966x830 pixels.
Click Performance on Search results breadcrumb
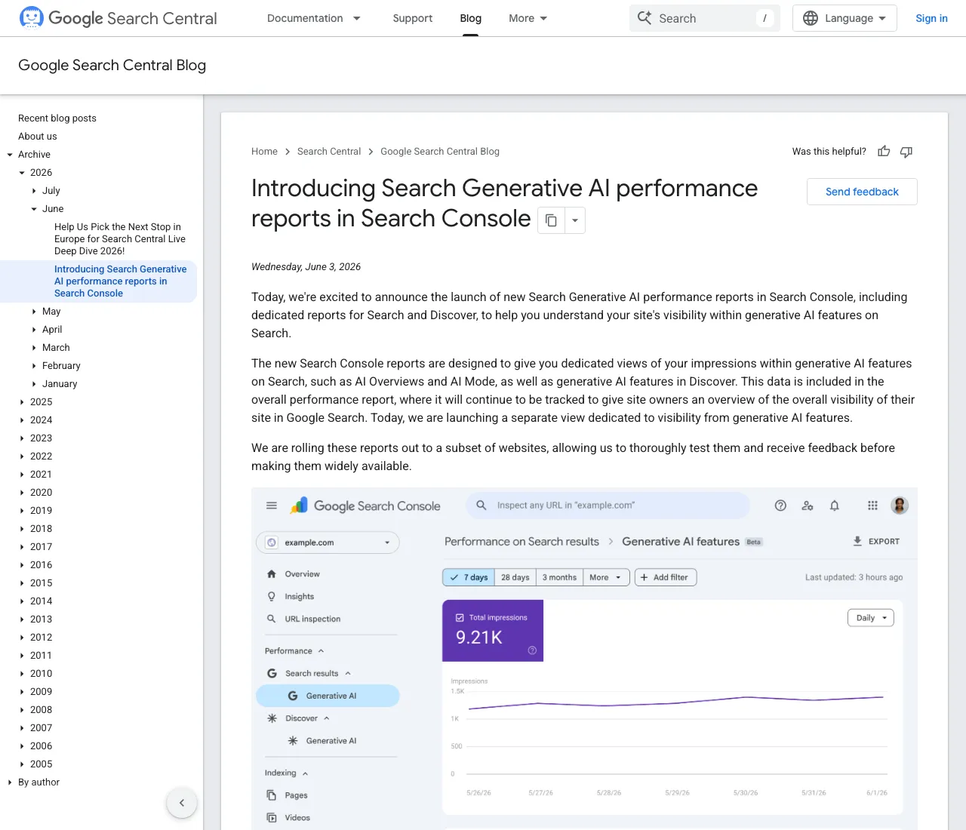(521, 542)
